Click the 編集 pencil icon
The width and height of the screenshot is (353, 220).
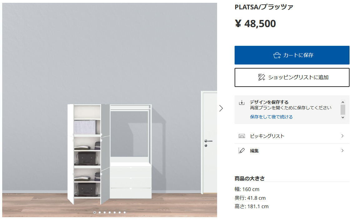241,151
